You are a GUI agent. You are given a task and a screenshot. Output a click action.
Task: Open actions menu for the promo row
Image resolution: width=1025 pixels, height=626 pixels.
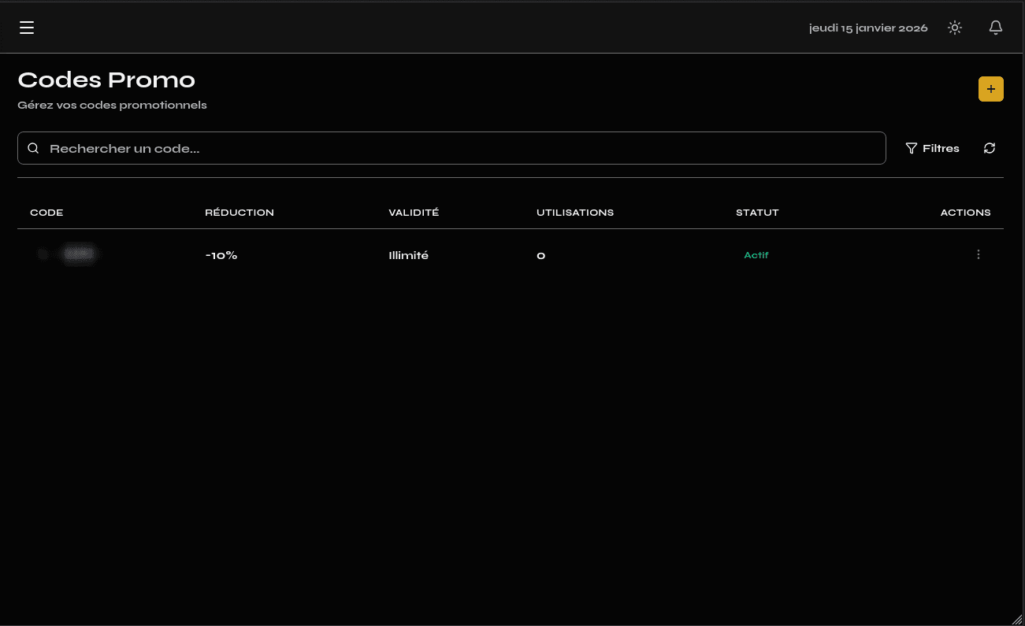click(979, 255)
